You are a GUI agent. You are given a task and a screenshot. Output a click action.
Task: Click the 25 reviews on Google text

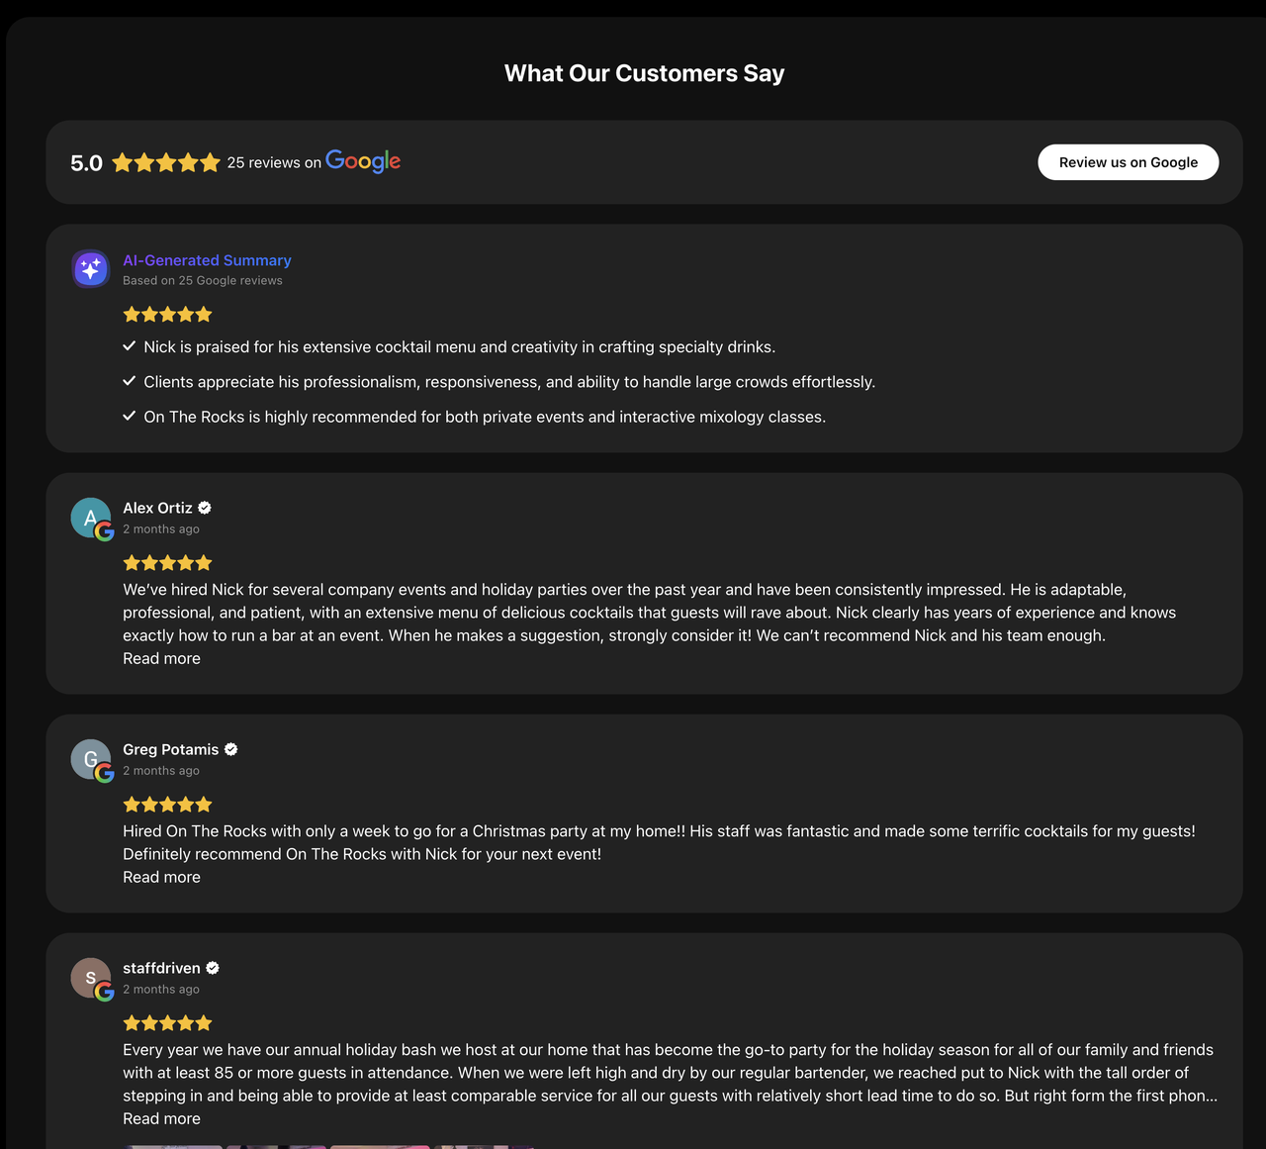pyautogui.click(x=274, y=162)
